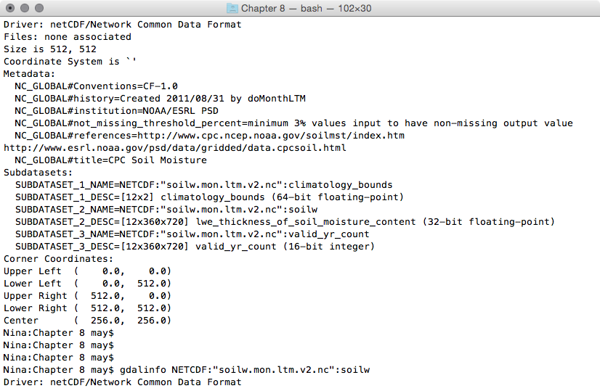Click the folder proxy icon in title bar

pyautogui.click(x=232, y=8)
